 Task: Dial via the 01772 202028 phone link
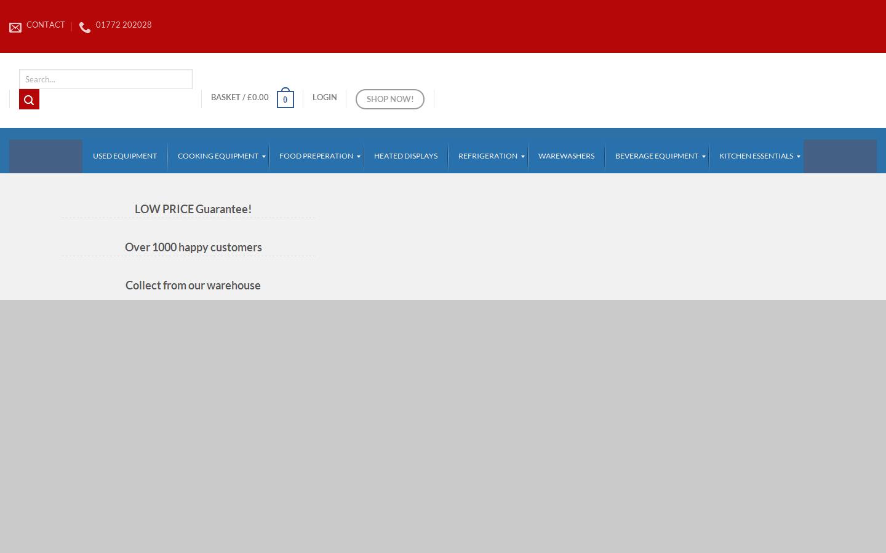point(123,25)
